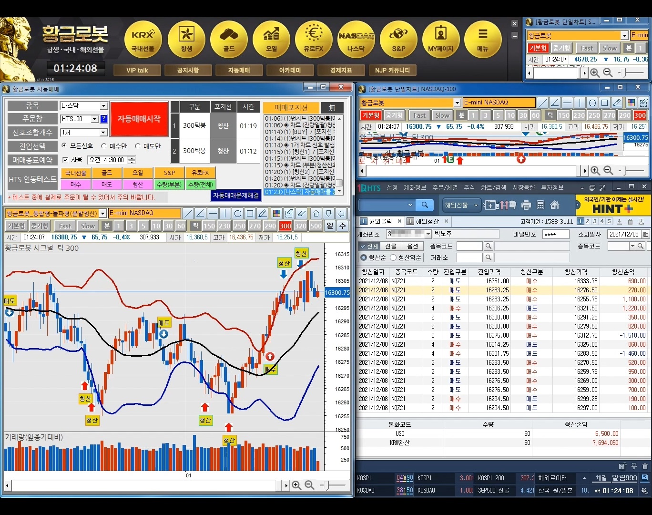Open the S&P gold button
652x515 pixels.
[x=398, y=40]
